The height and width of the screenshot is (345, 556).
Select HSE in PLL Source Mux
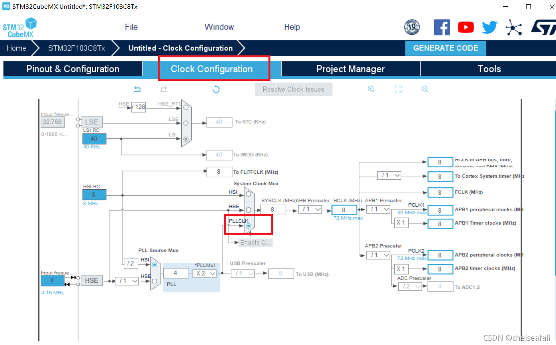point(155,280)
